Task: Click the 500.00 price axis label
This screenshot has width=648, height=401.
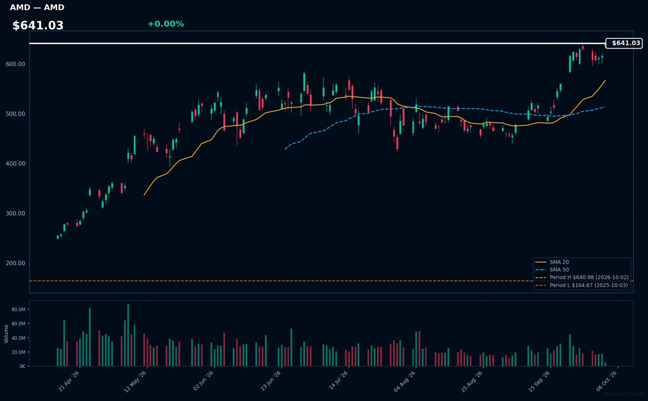Action: (16, 114)
